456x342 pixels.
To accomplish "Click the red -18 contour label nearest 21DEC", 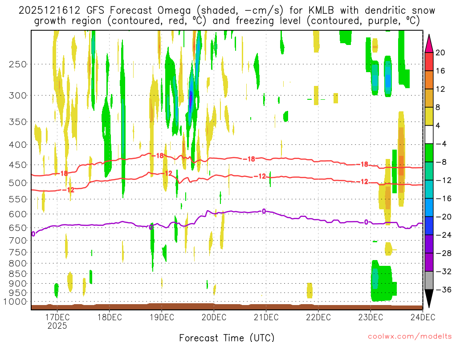I will [248, 159].
